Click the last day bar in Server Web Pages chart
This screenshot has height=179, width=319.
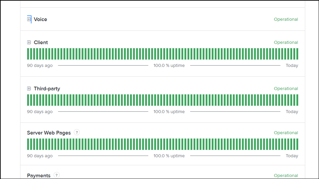click(297, 144)
